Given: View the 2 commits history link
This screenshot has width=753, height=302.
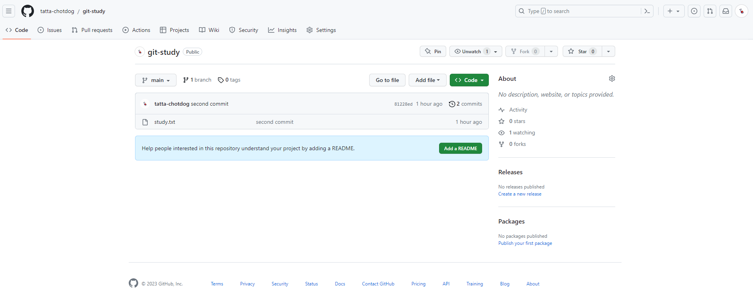Looking at the screenshot, I should coord(466,104).
